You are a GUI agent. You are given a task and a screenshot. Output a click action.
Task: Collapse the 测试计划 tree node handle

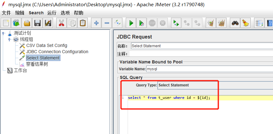click(x=3, y=33)
